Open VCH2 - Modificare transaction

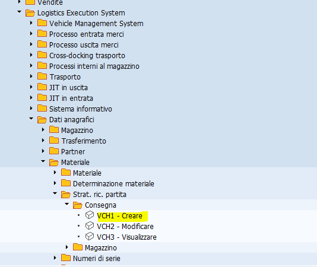click(125, 227)
